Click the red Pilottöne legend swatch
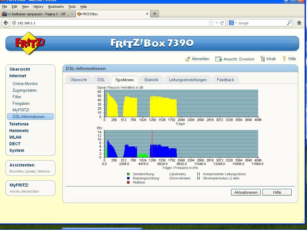307x230 pixels. coord(128,182)
